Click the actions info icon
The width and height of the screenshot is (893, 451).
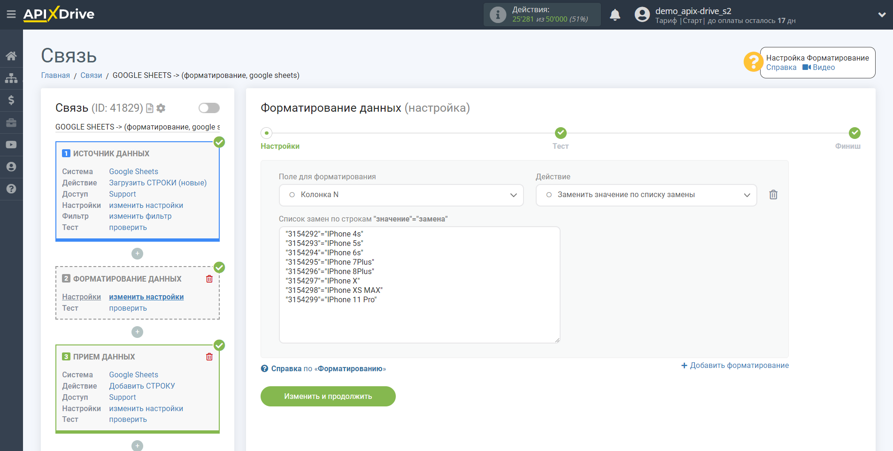(x=498, y=15)
